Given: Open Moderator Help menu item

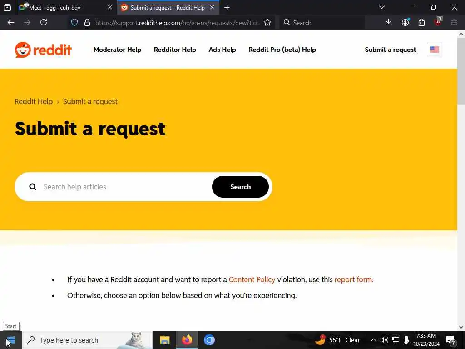Looking at the screenshot, I should [118, 50].
